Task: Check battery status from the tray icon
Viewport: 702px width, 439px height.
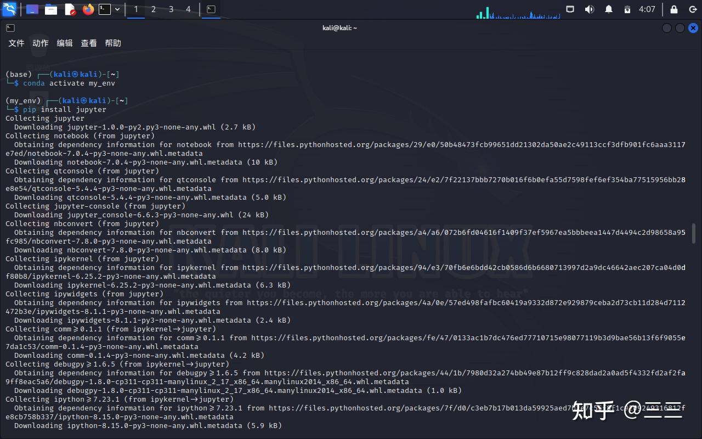Action: pyautogui.click(x=627, y=9)
